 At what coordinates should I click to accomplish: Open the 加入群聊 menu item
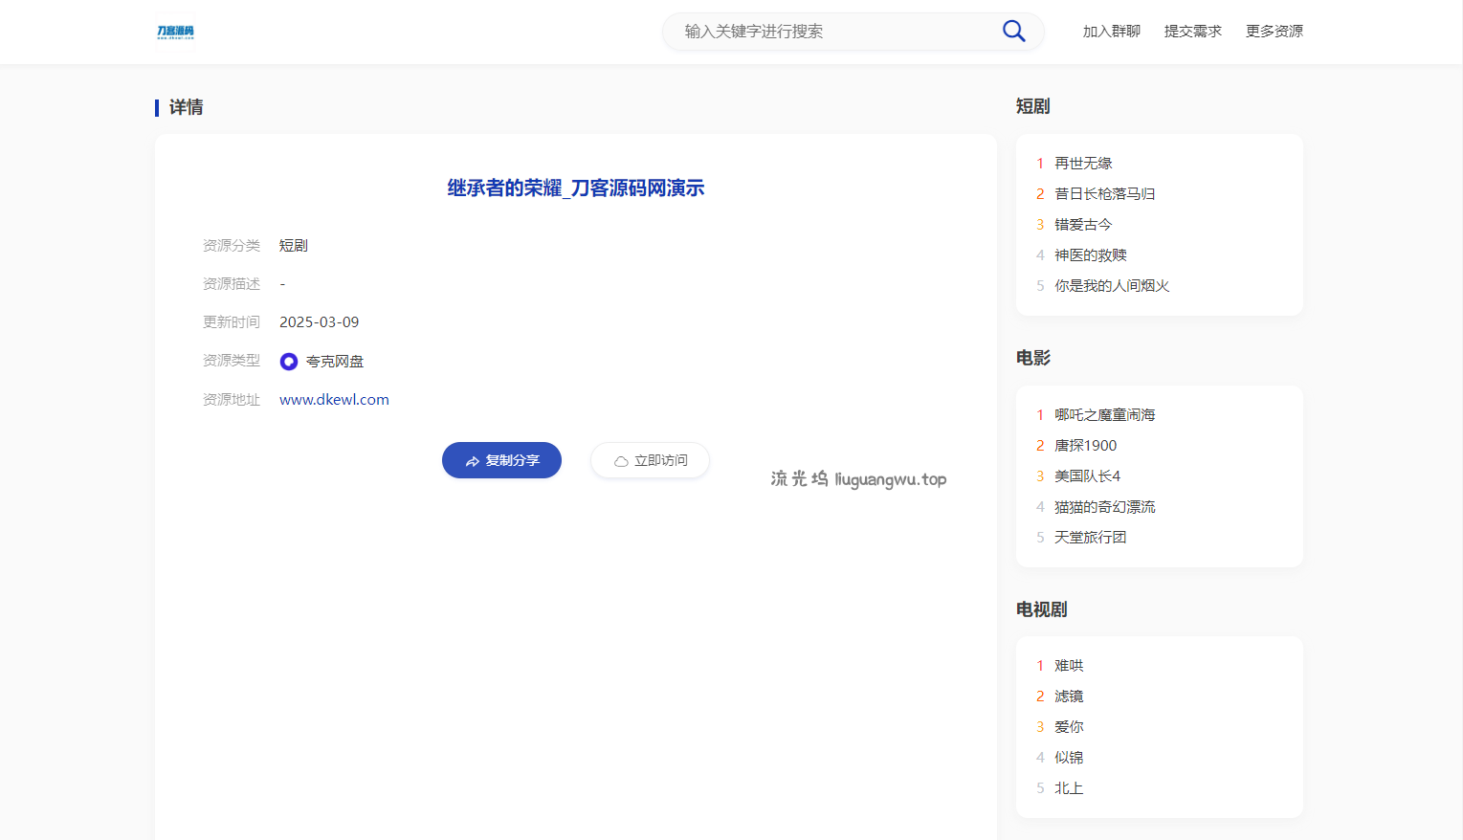coord(1111,32)
